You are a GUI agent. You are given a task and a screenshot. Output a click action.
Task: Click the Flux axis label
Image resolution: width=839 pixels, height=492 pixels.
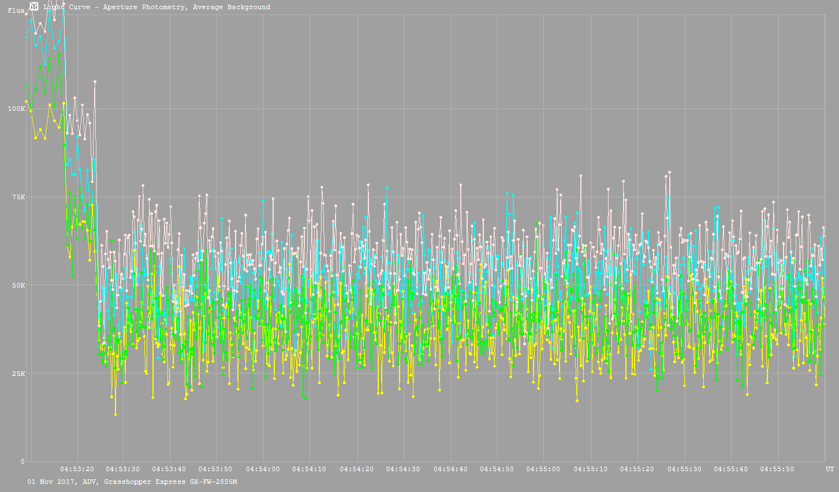coord(16,10)
